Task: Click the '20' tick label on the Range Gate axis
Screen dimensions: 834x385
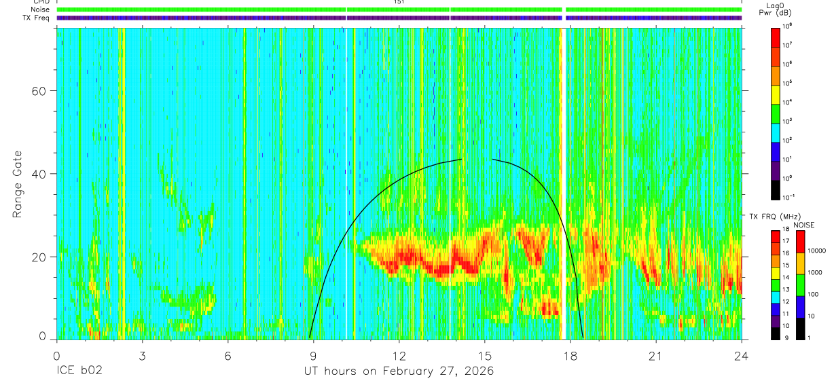Action: (38, 257)
